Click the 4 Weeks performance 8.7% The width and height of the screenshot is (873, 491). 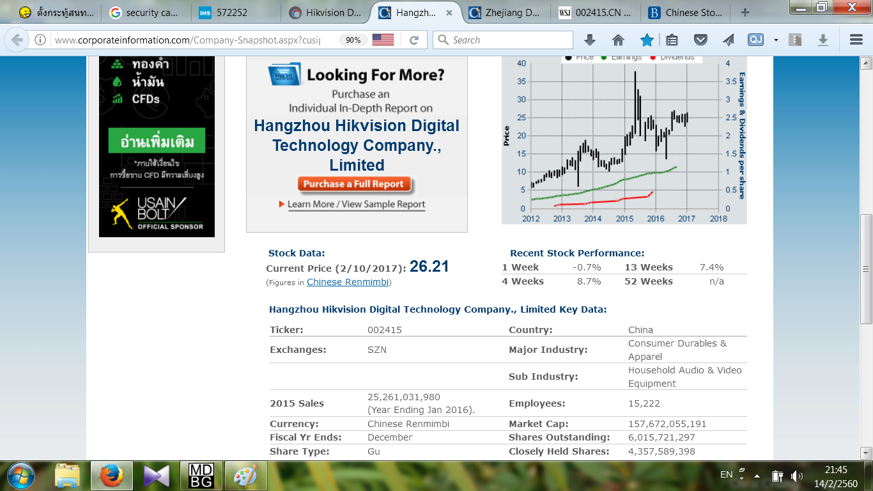[589, 281]
